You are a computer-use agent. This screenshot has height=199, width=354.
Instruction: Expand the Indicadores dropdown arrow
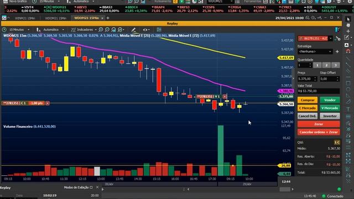96,29
